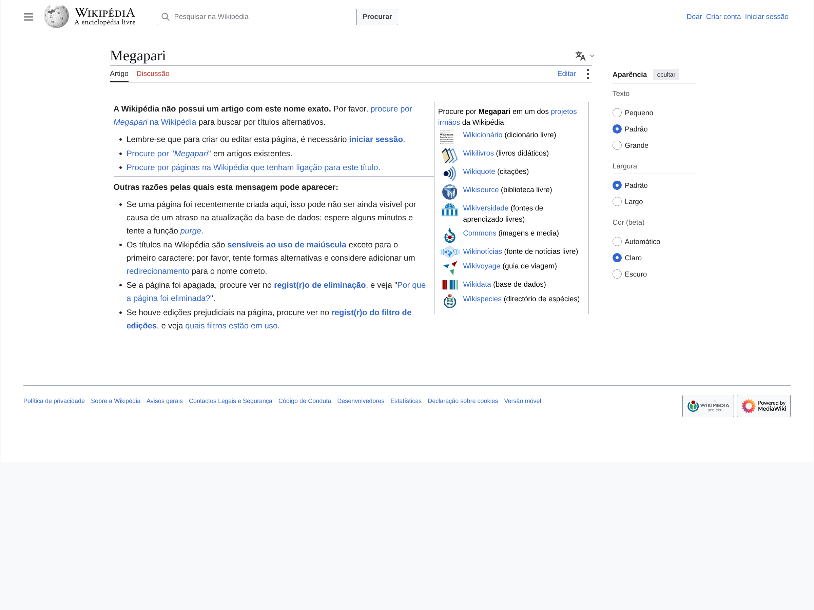The image size is (814, 610).
Task: Select Grande text size
Action: click(x=617, y=145)
